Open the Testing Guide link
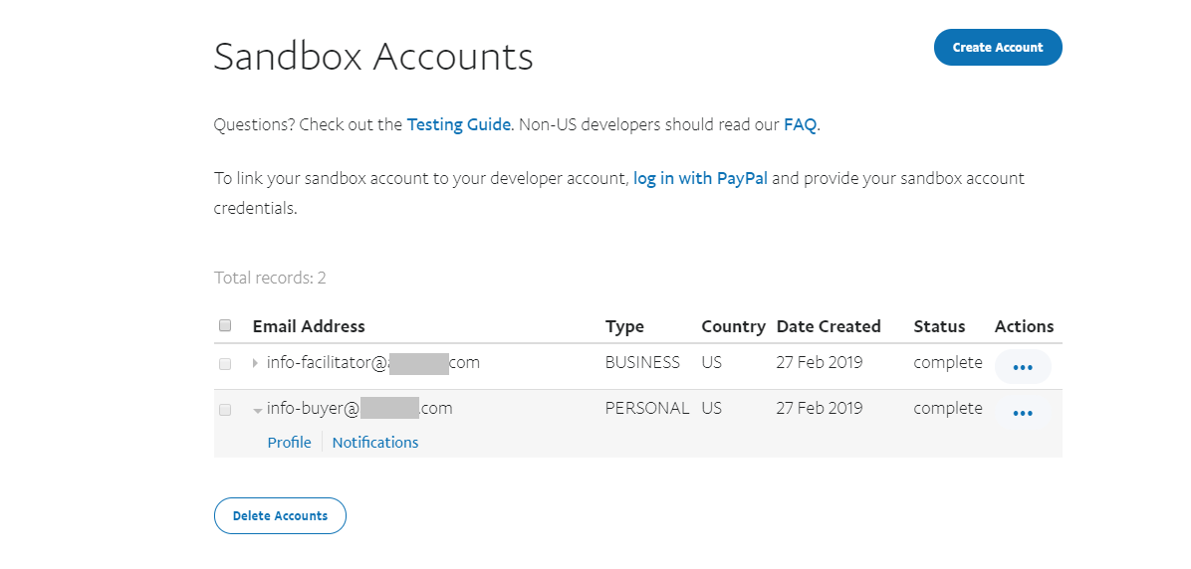The width and height of the screenshot is (1191, 569). point(458,125)
